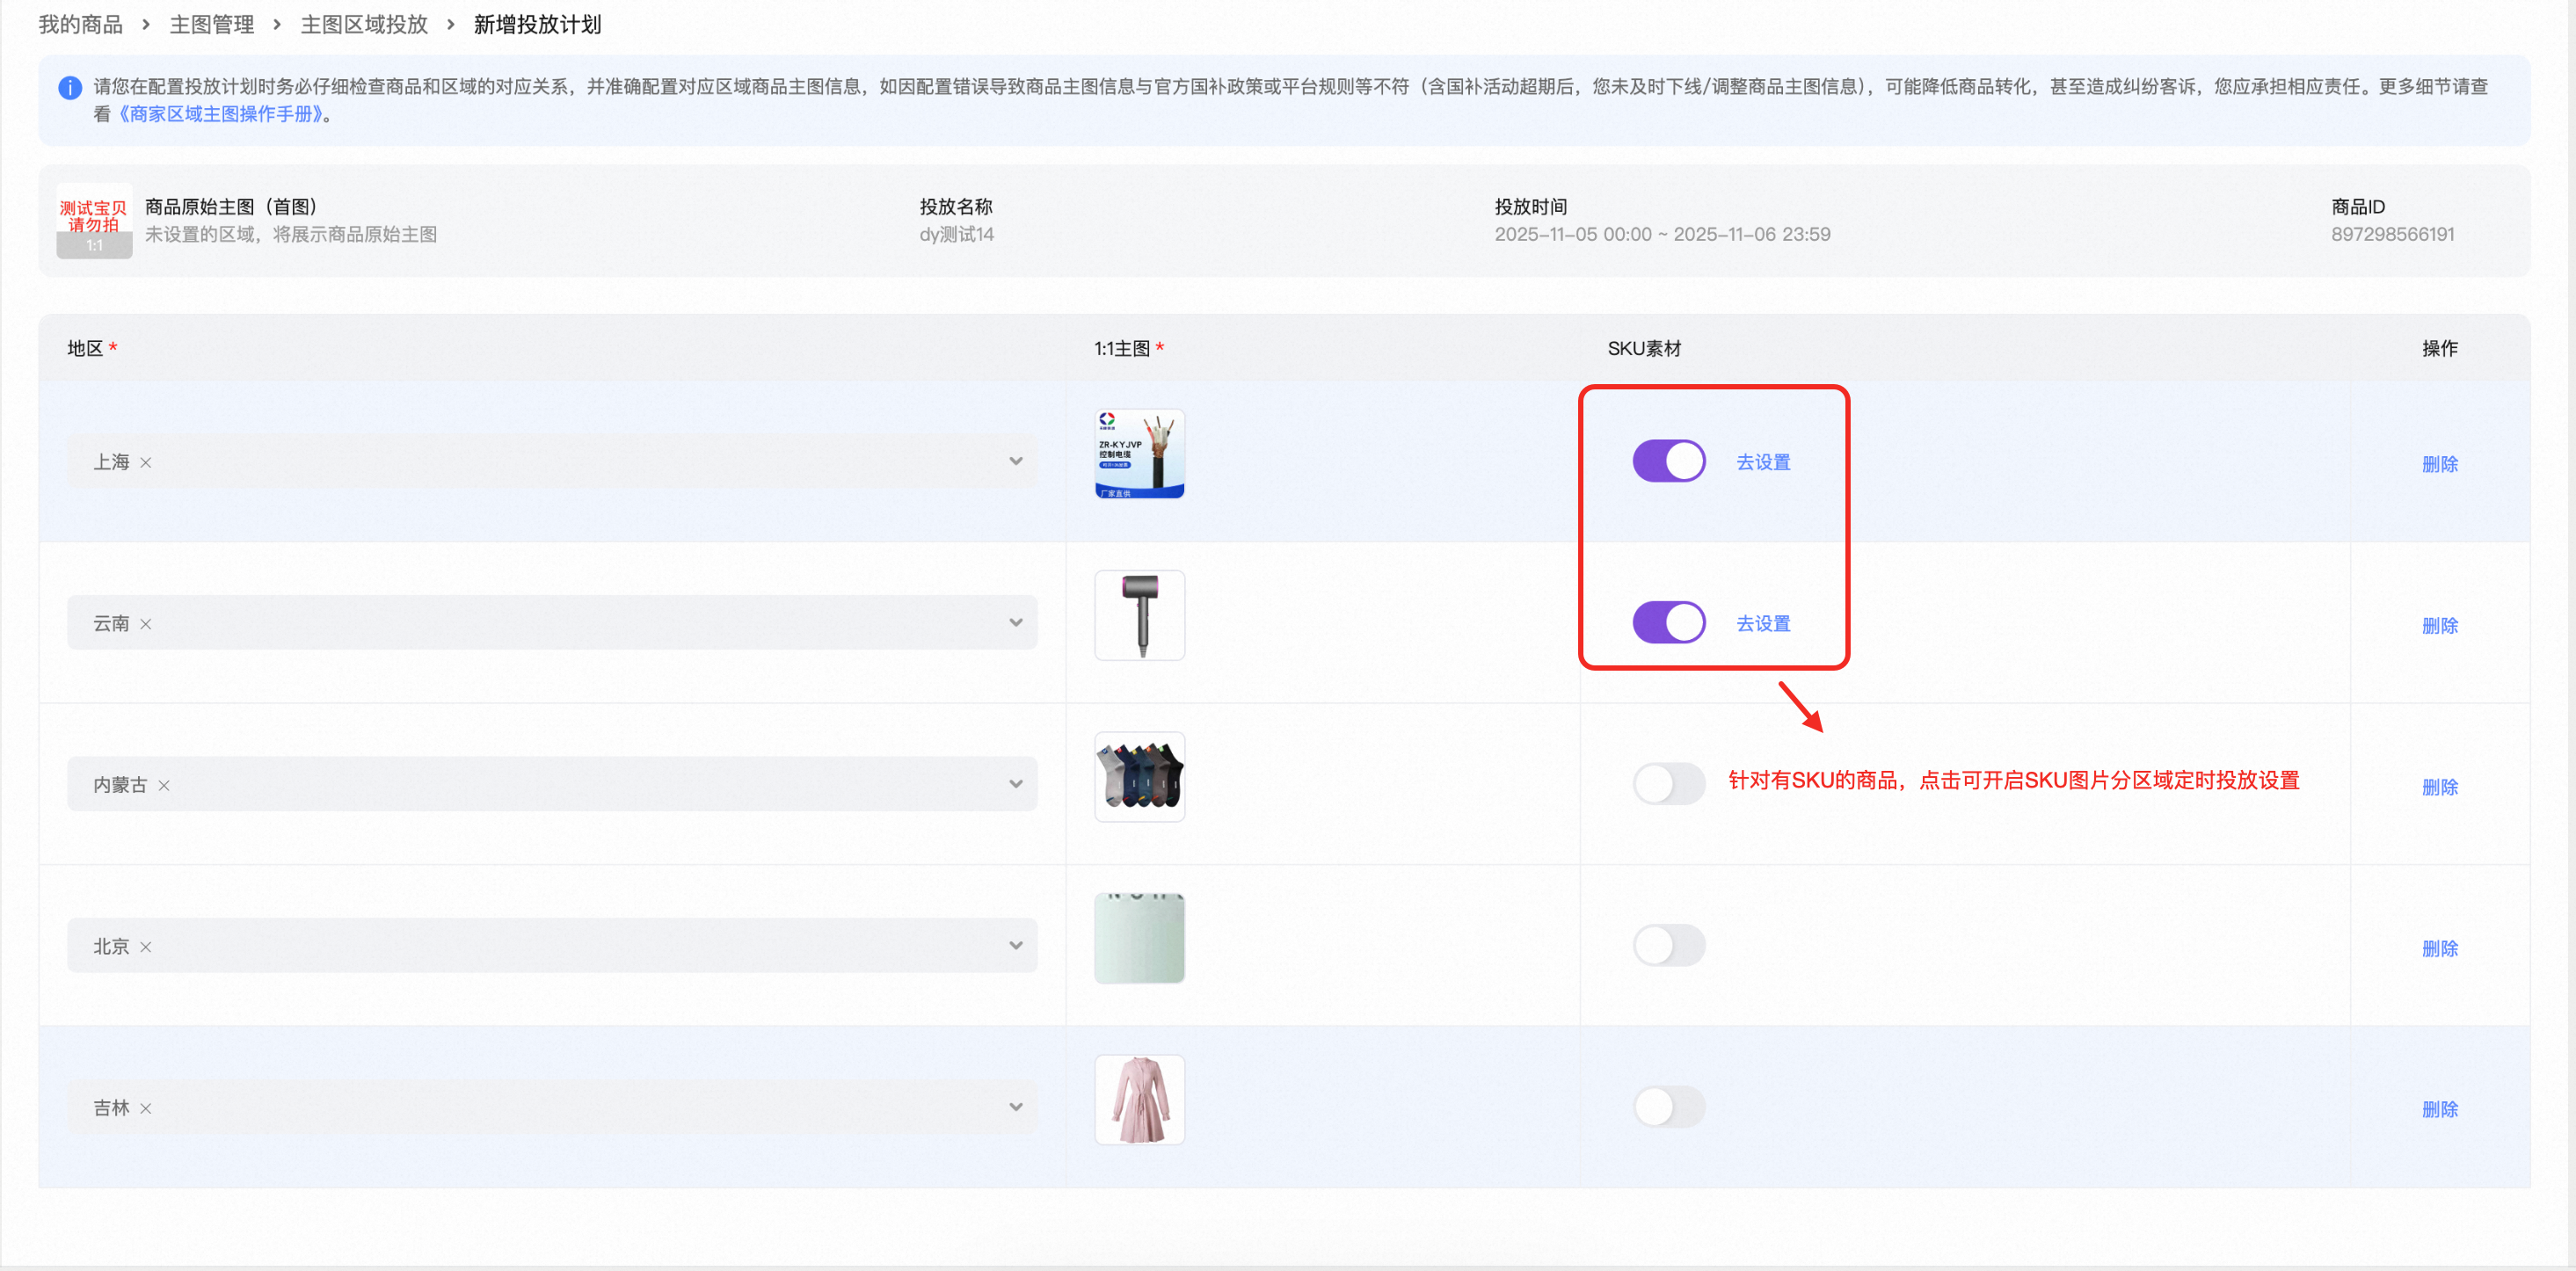Remove the 内蒙古 region tag
2576x1271 pixels.
click(164, 785)
